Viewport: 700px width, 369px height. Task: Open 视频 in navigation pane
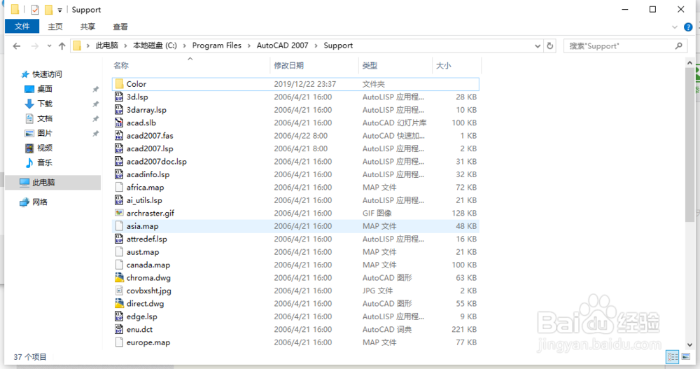[45, 148]
